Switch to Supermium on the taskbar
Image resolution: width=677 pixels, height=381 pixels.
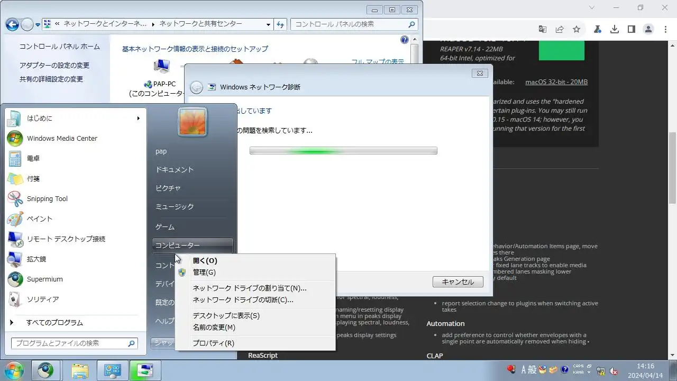point(45,370)
